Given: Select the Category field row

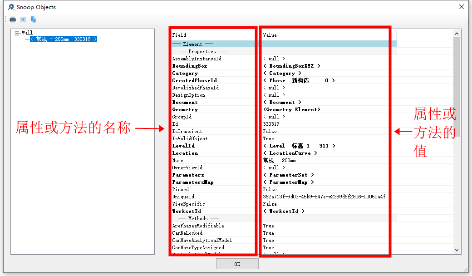Looking at the screenshot, I should coord(185,73).
